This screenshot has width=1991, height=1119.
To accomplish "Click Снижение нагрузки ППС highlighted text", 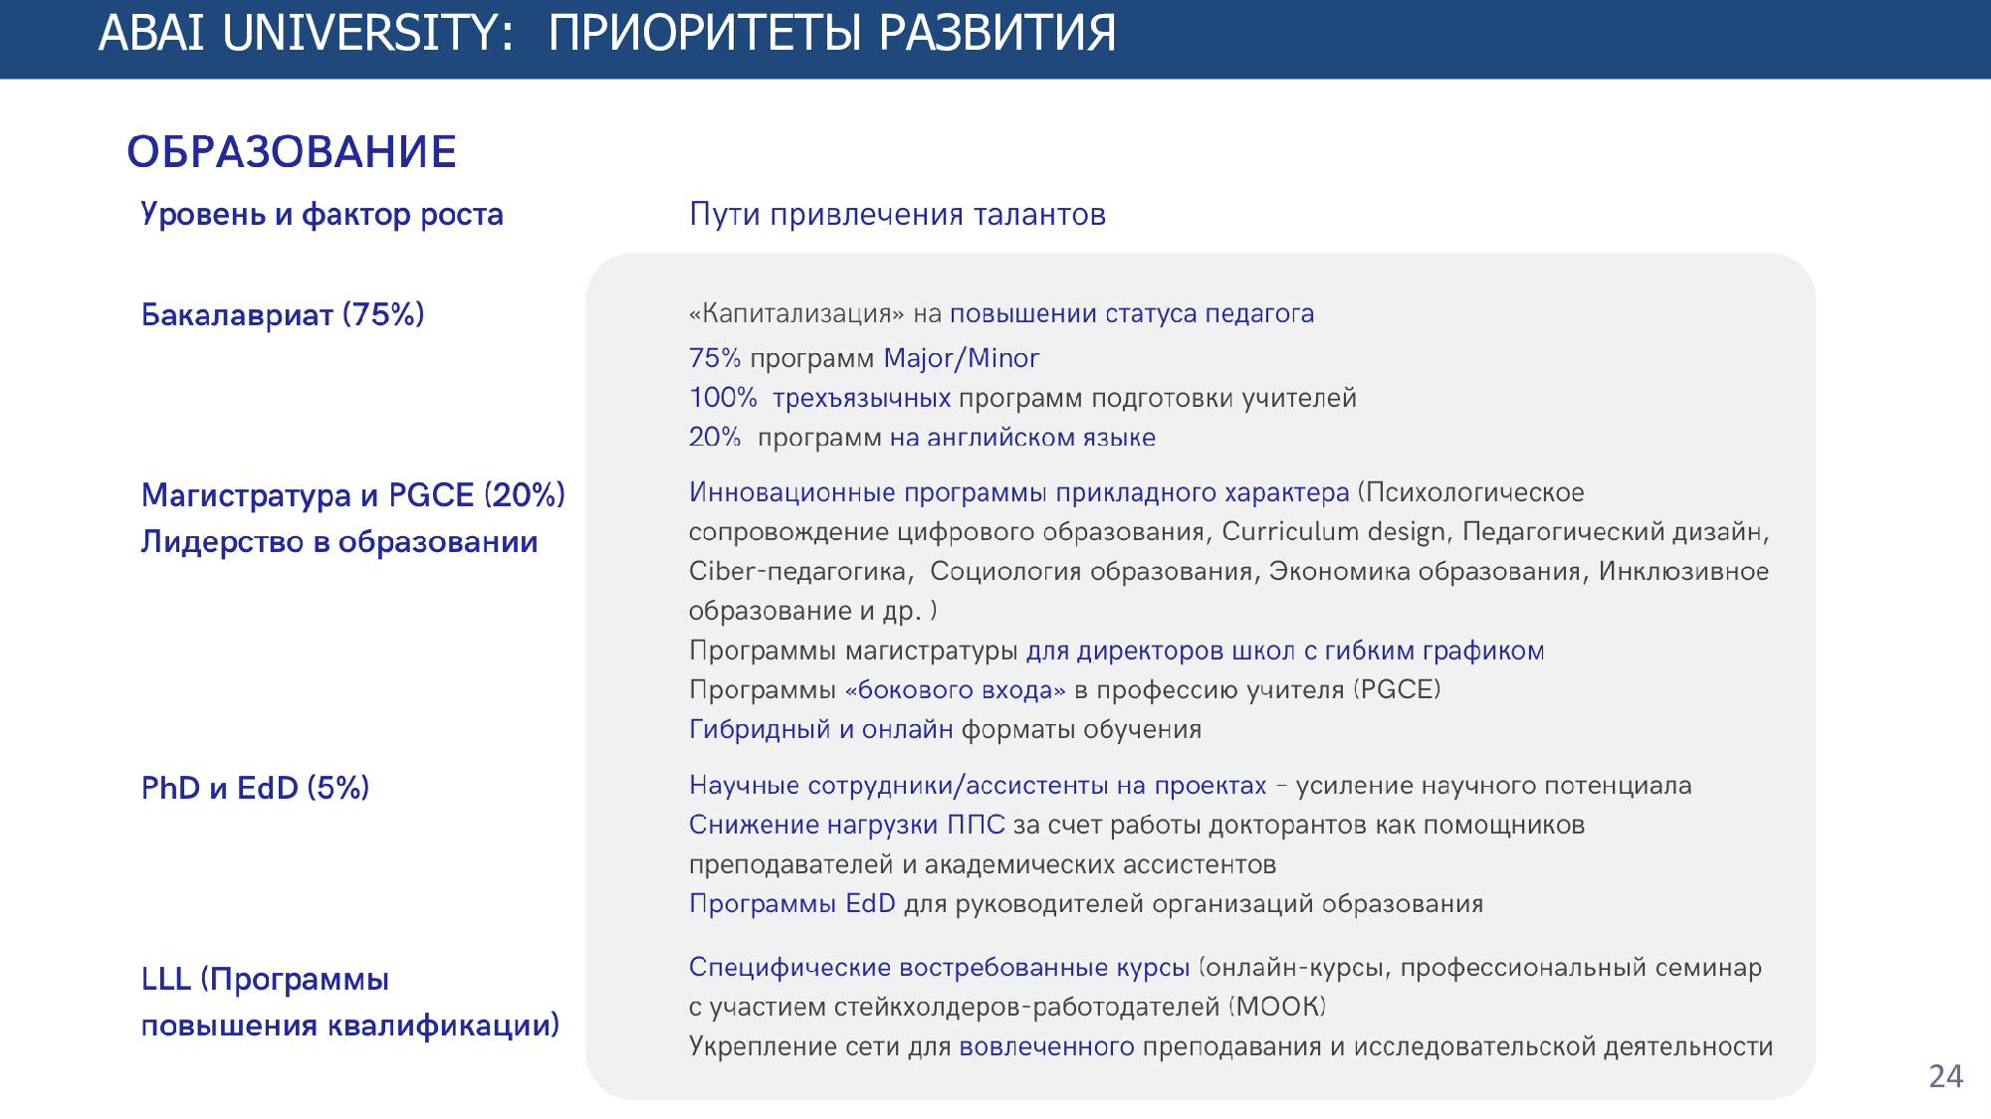I will pyautogui.click(x=846, y=826).
